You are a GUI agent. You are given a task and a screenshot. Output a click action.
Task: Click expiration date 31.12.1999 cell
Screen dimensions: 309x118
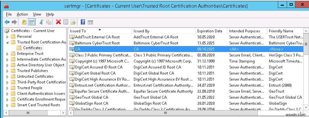(206, 61)
